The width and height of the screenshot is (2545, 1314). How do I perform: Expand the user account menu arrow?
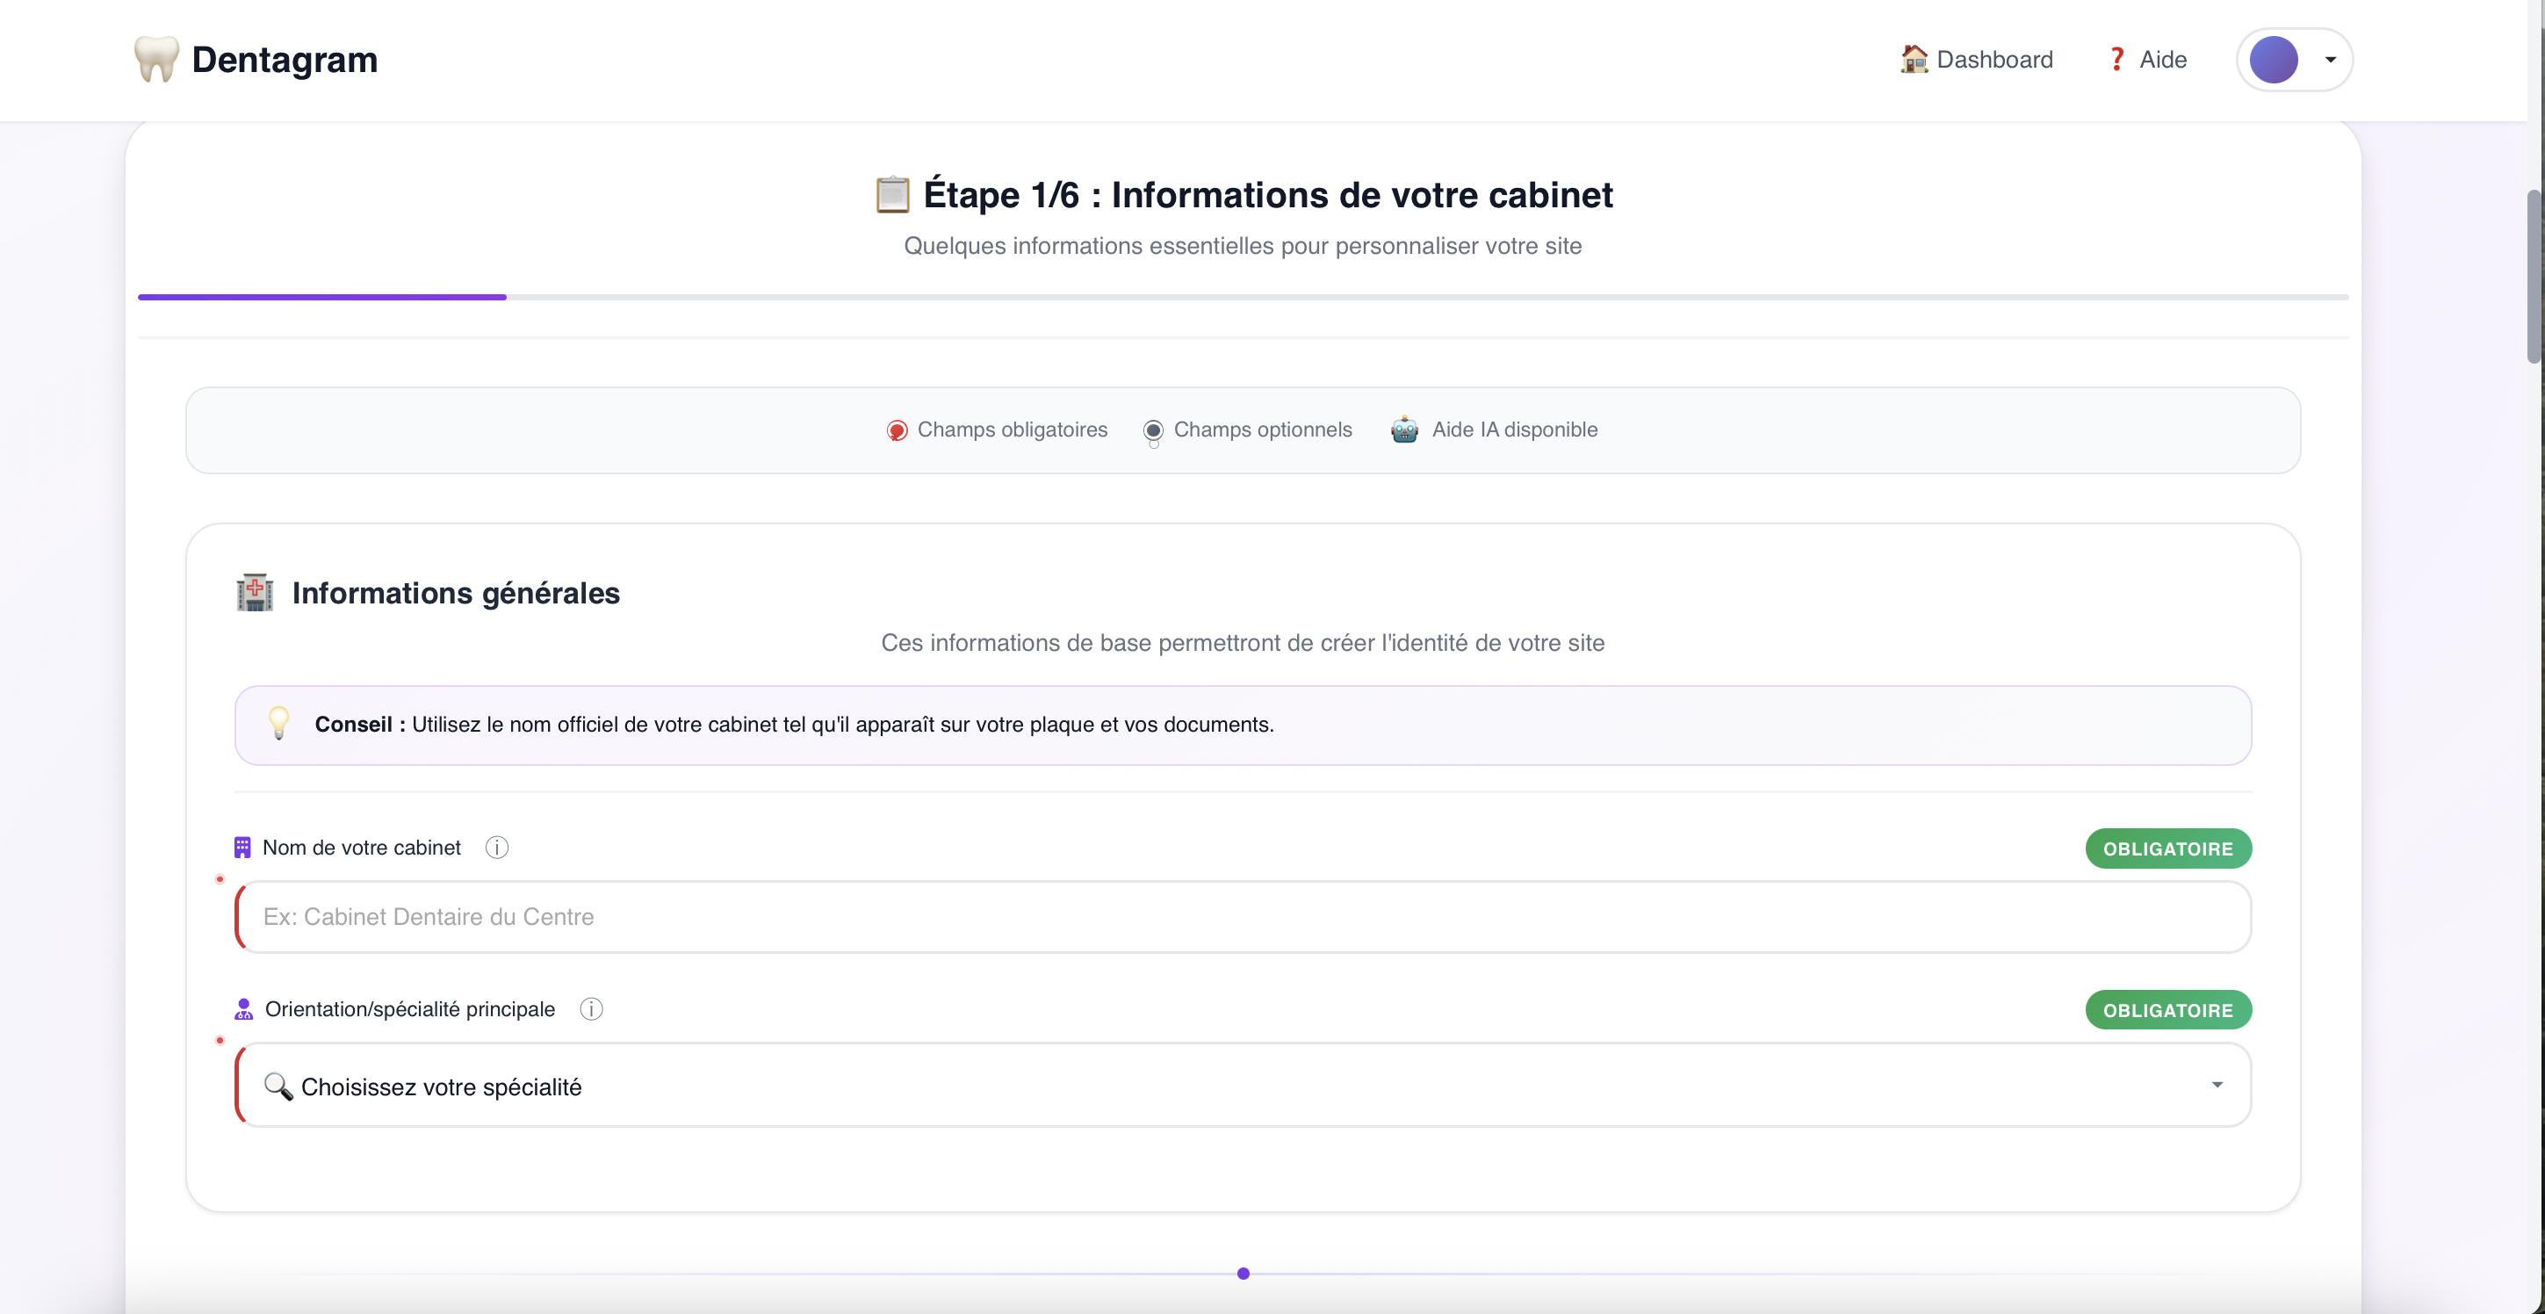coord(2331,59)
